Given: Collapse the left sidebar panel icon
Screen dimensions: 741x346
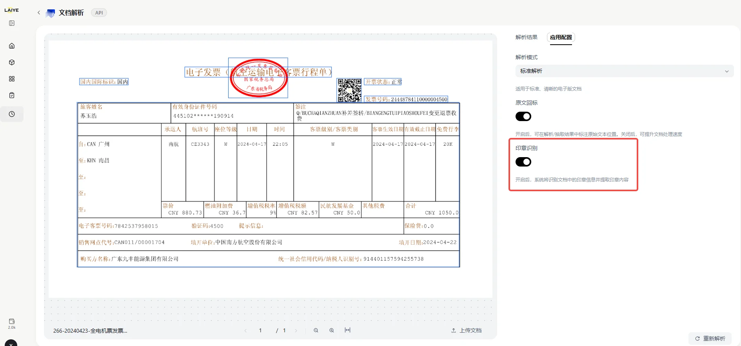Looking at the screenshot, I should tap(12, 23).
